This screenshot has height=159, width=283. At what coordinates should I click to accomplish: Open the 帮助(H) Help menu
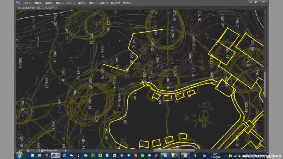click(127, 3)
